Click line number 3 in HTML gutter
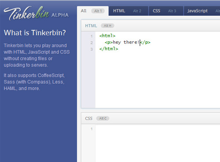 (x=92, y=49)
